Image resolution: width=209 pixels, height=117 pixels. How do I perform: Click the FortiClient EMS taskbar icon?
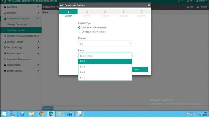click(x=51, y=114)
